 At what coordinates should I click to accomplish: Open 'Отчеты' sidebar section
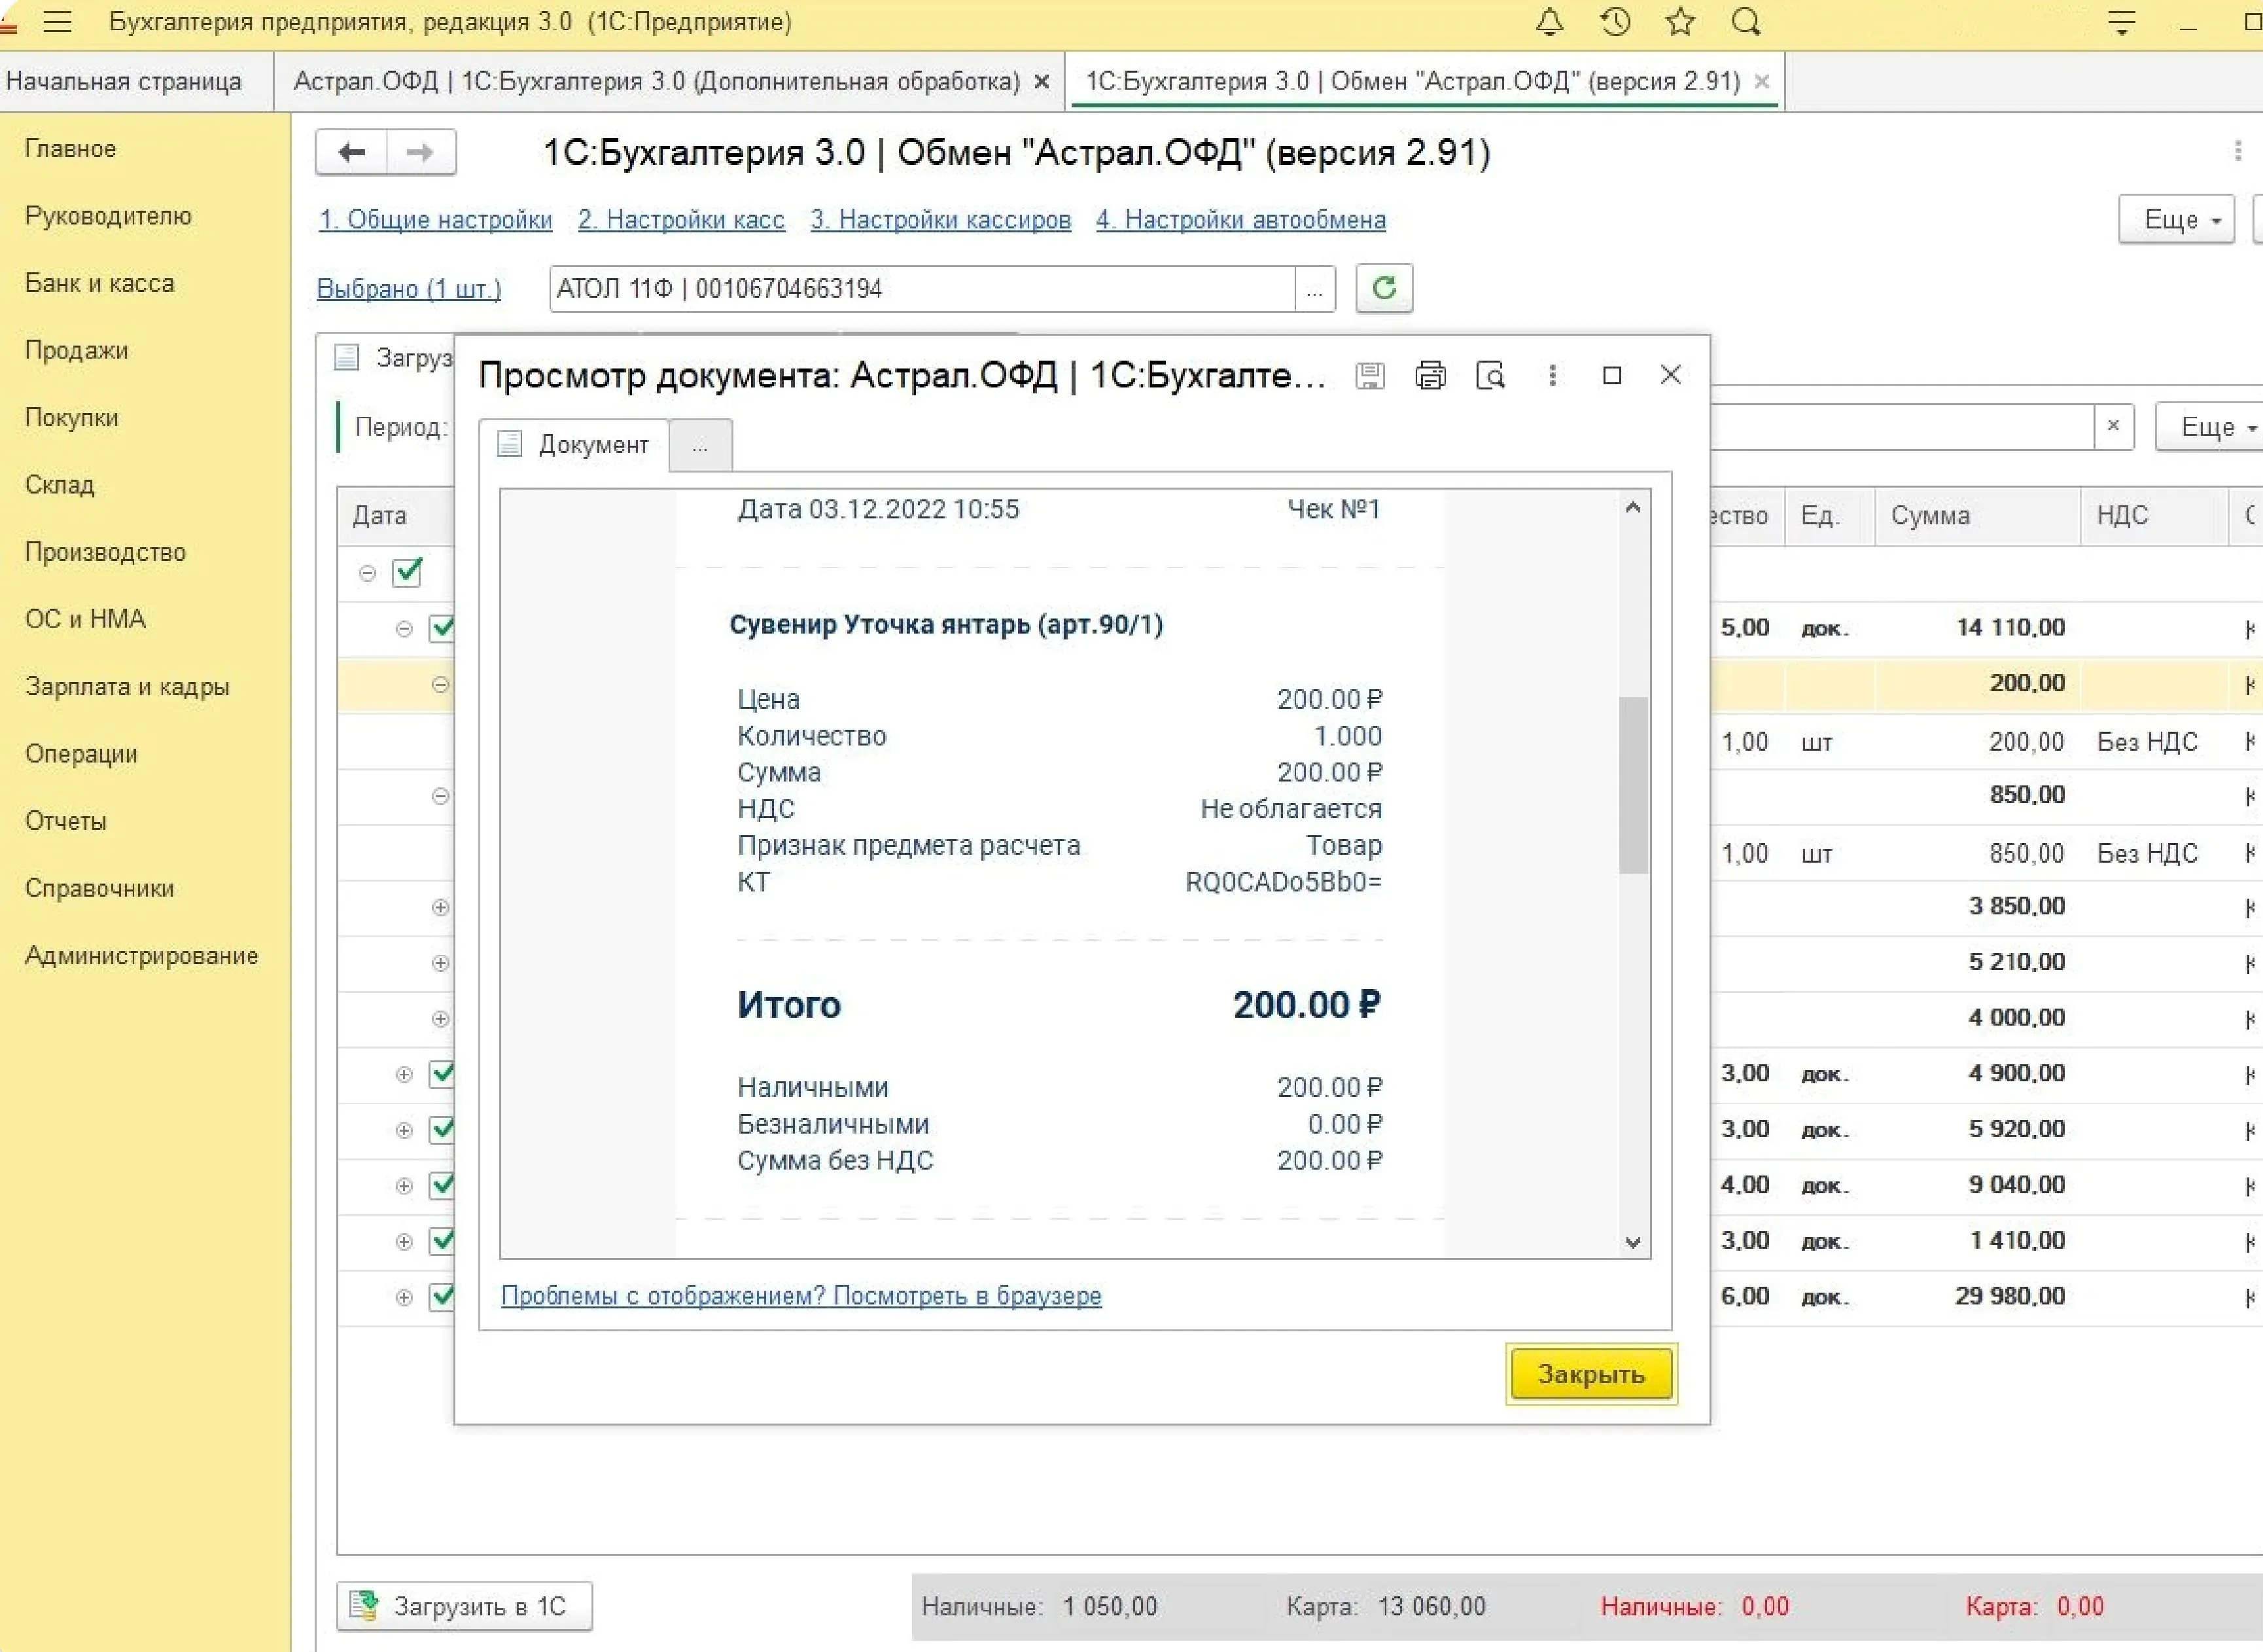(66, 821)
